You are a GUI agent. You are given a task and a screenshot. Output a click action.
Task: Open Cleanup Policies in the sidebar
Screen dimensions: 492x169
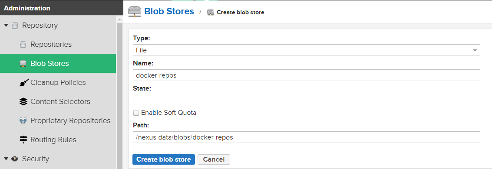[58, 83]
